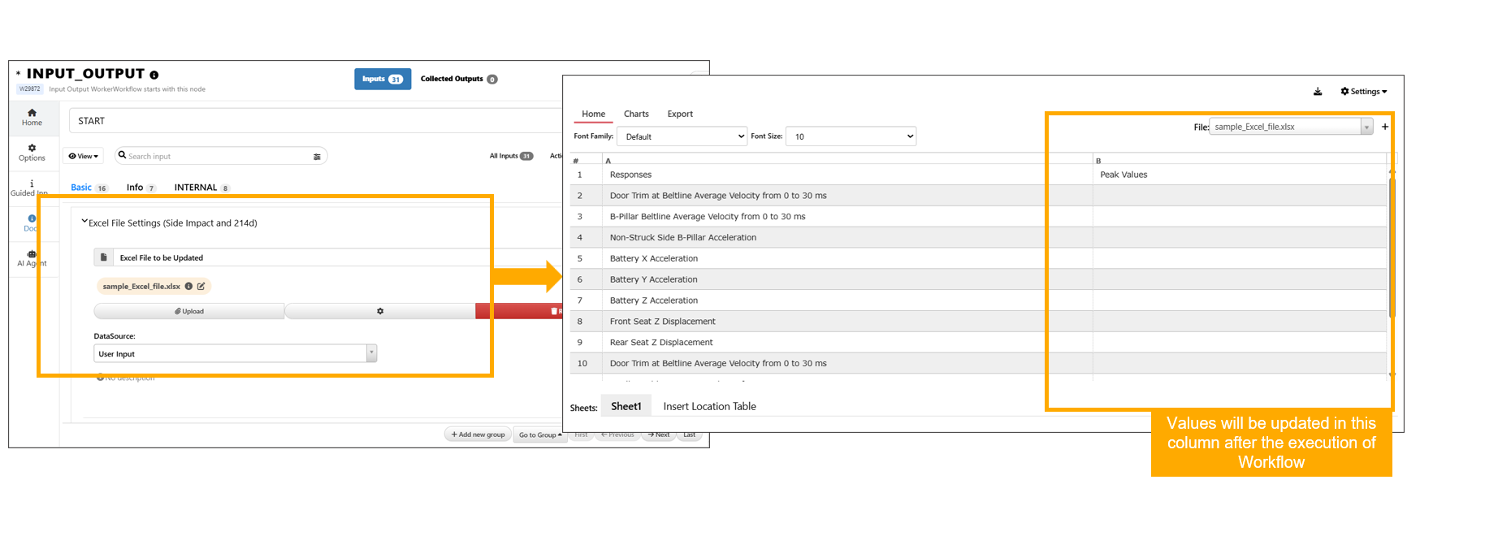Select the Info inputs tab
The height and width of the screenshot is (536, 1498).
(135, 188)
